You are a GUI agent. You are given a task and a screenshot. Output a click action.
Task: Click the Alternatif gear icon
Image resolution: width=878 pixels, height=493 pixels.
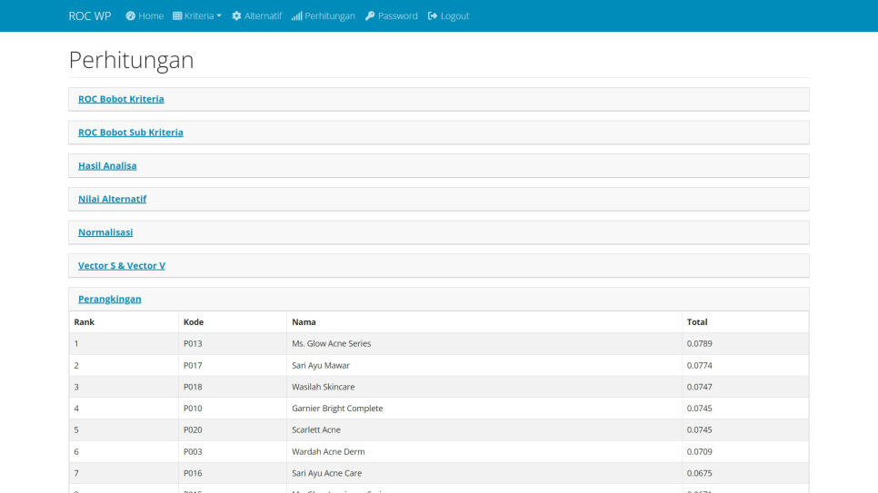coord(236,16)
